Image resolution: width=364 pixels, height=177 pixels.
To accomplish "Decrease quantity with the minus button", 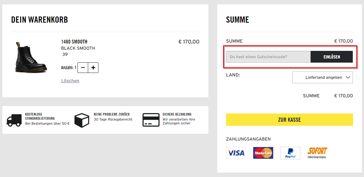I will tap(83, 68).
